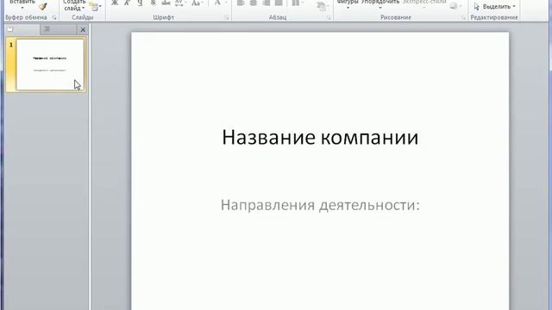Click the Format Painter brush icon
The height and width of the screenshot is (310, 552).
click(43, 6)
